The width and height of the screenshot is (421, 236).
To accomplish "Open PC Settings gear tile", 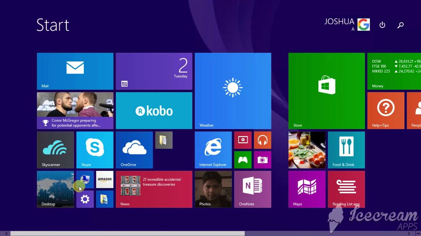I will click(85, 199).
